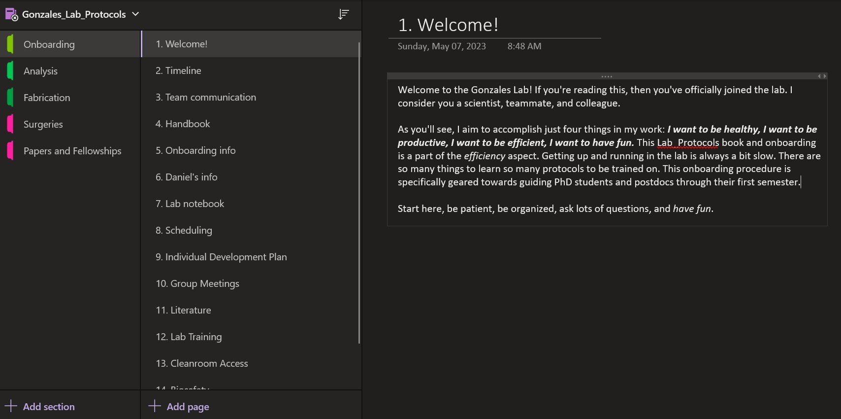Switch to the Surgeries section
The height and width of the screenshot is (419, 841).
[x=70, y=124]
